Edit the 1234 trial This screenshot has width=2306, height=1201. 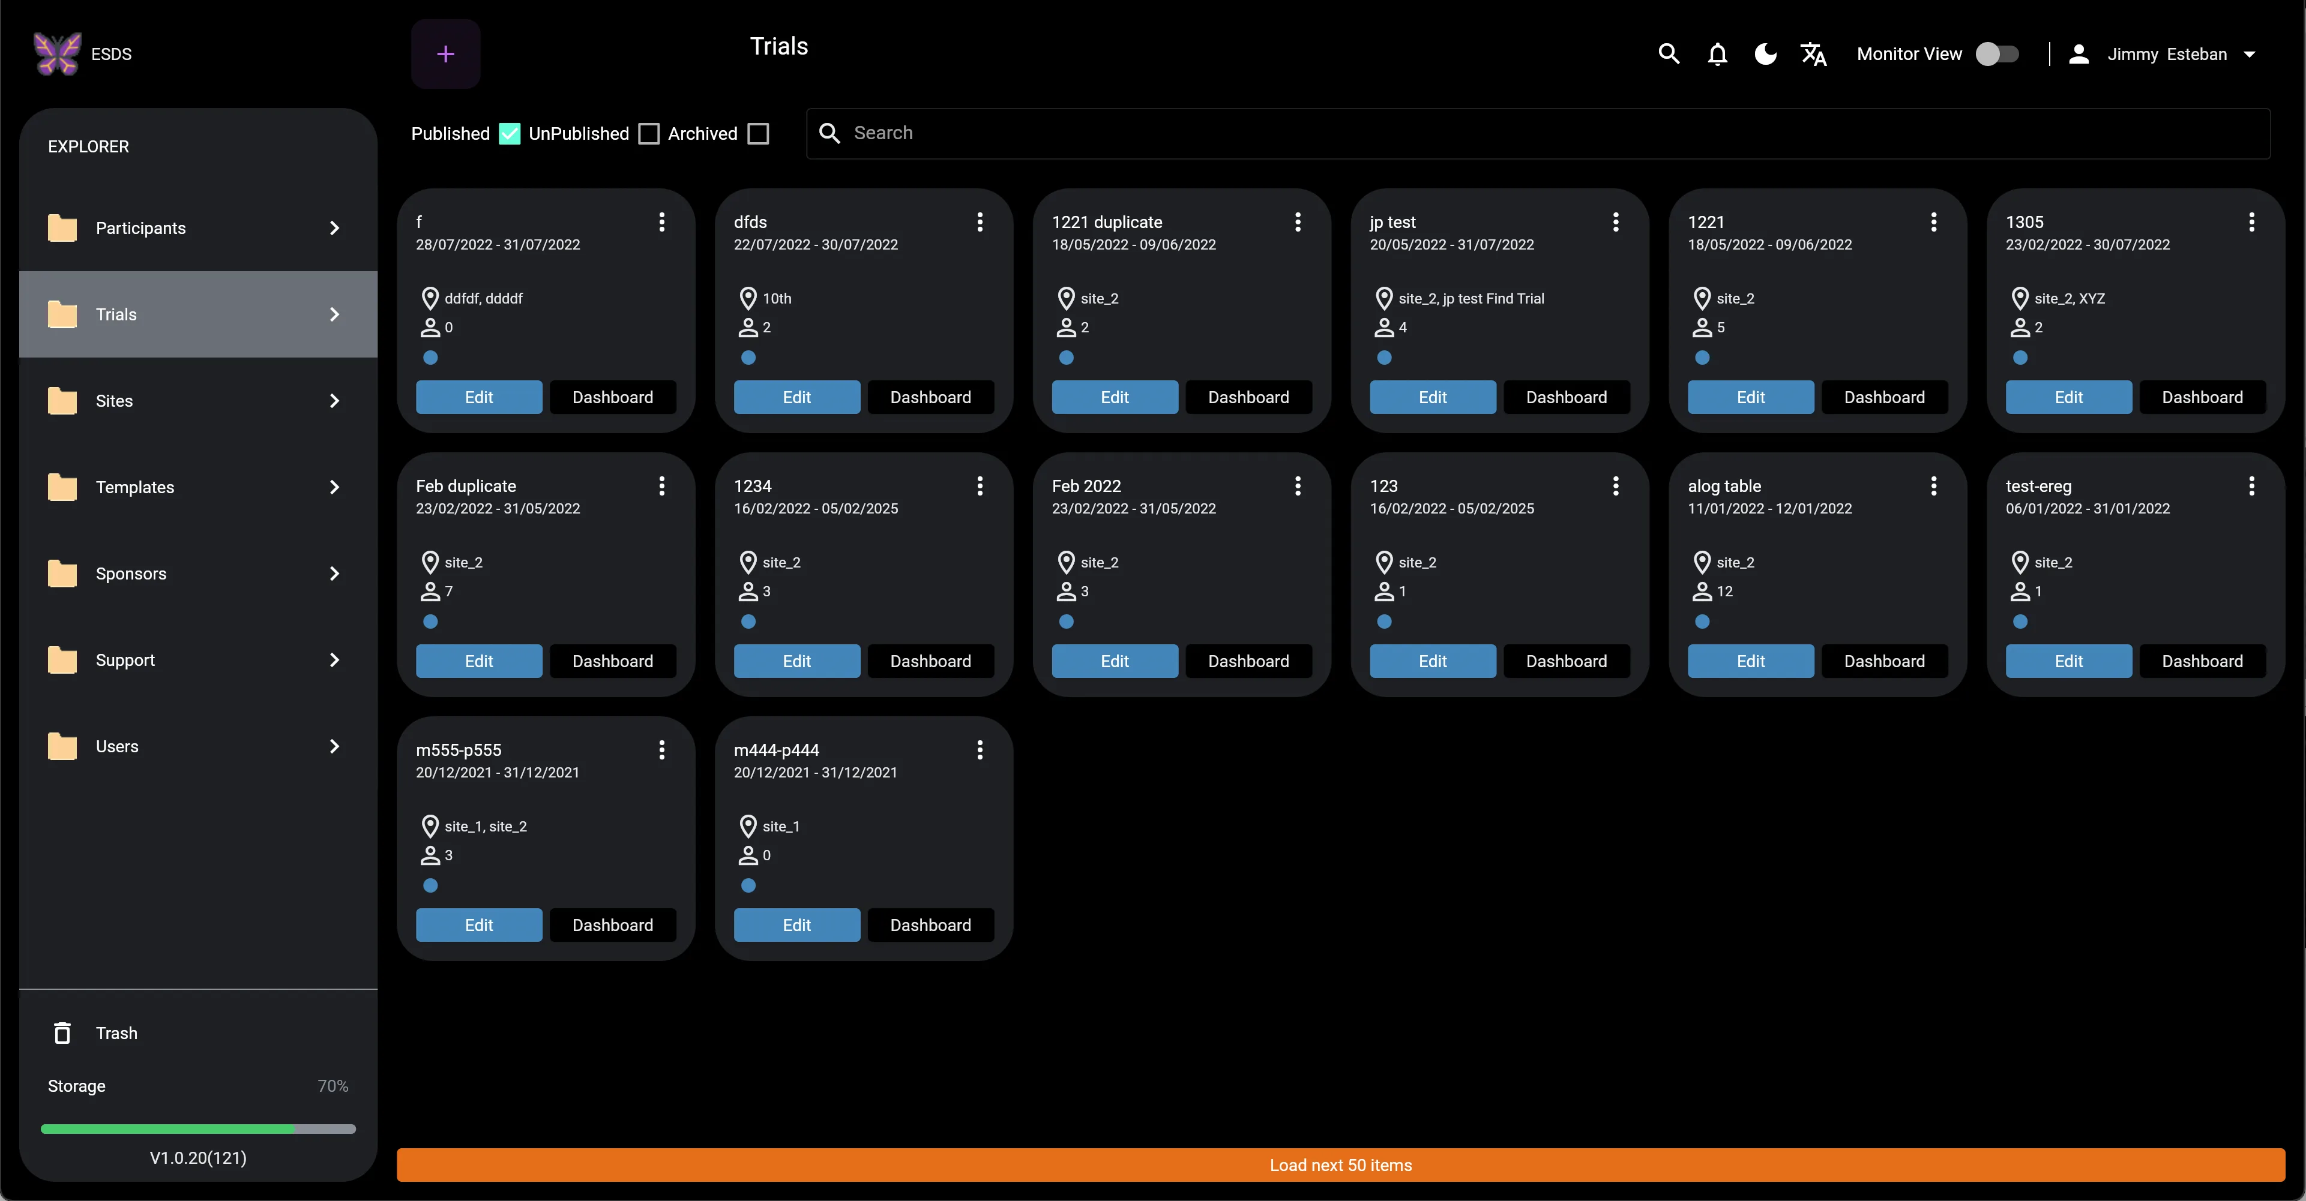796,661
